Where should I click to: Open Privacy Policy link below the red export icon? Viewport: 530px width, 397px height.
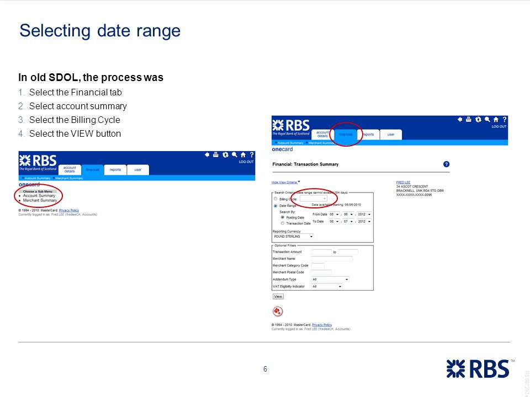(x=322, y=325)
